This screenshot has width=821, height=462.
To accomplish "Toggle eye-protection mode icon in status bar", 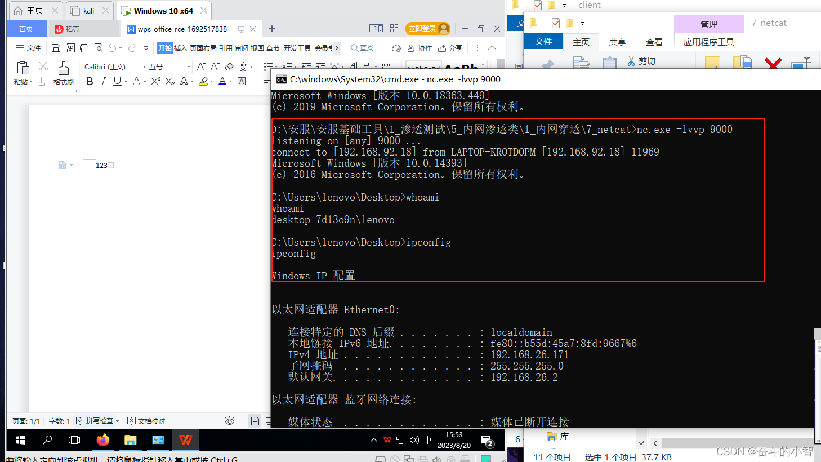I will [229, 421].
